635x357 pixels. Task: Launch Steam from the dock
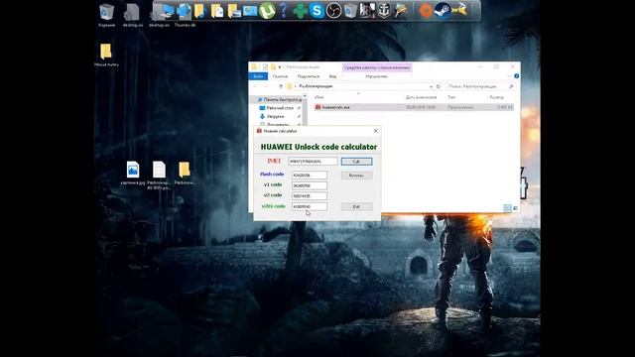tap(442, 11)
